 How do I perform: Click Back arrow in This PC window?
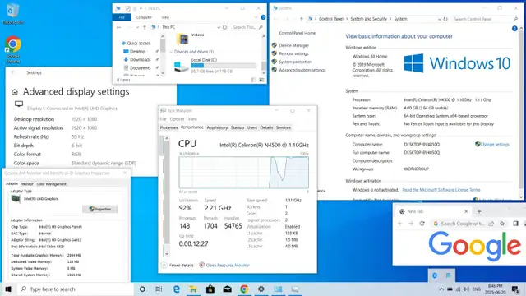click(118, 27)
